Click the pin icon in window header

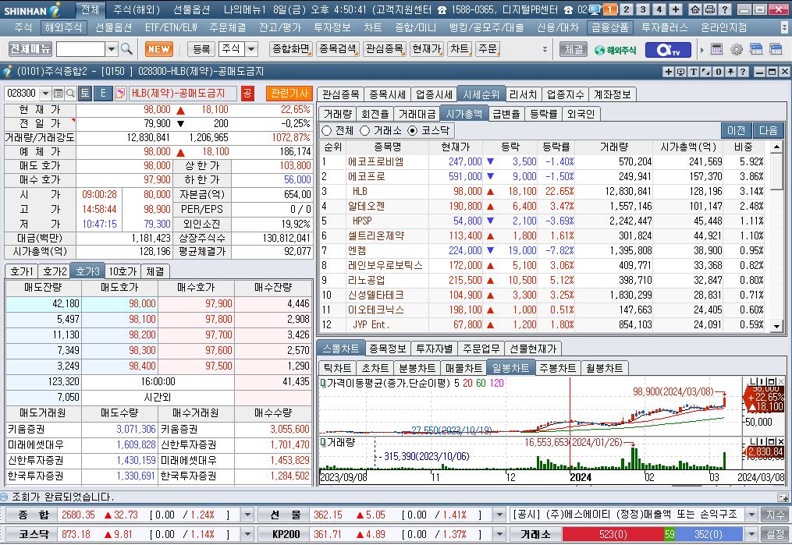(x=730, y=73)
